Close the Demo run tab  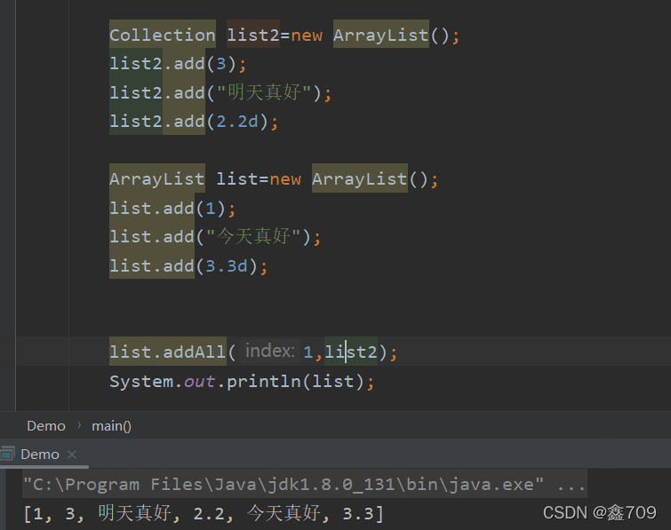pos(72,455)
